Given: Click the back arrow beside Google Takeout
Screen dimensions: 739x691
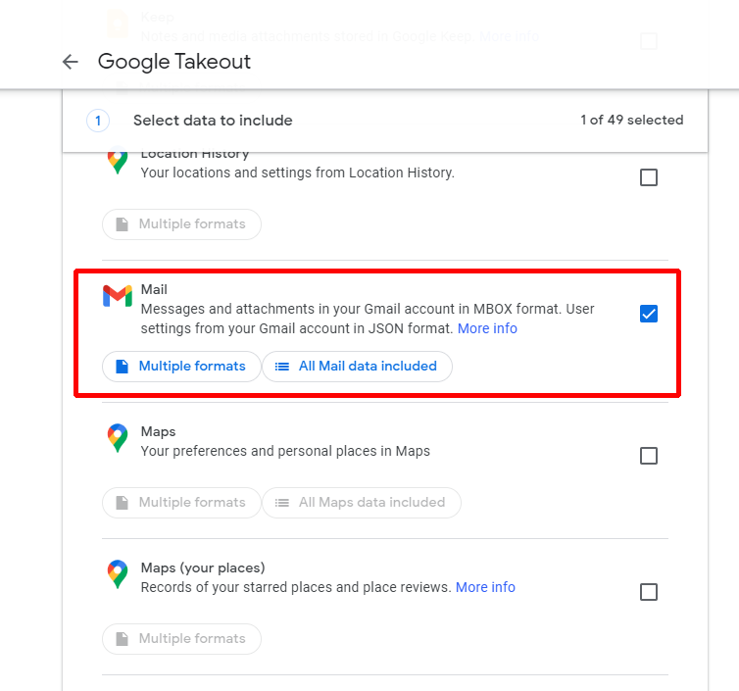Looking at the screenshot, I should (70, 62).
